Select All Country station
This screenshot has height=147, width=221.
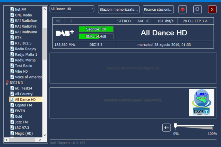pyautogui.click(x=24, y=94)
